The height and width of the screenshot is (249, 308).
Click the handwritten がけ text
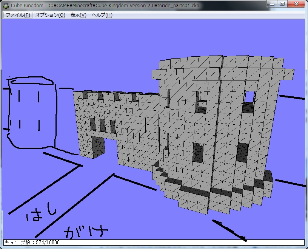86,230
